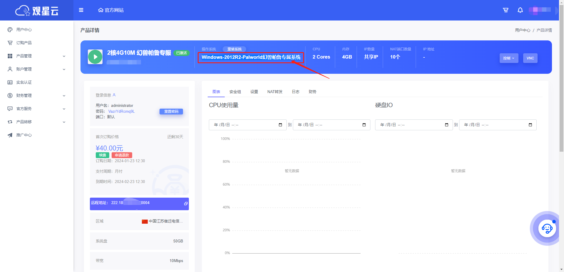The width and height of the screenshot is (564, 272).
Task: Click the Windows-2012R2-Palworld system name
Action: [251, 57]
